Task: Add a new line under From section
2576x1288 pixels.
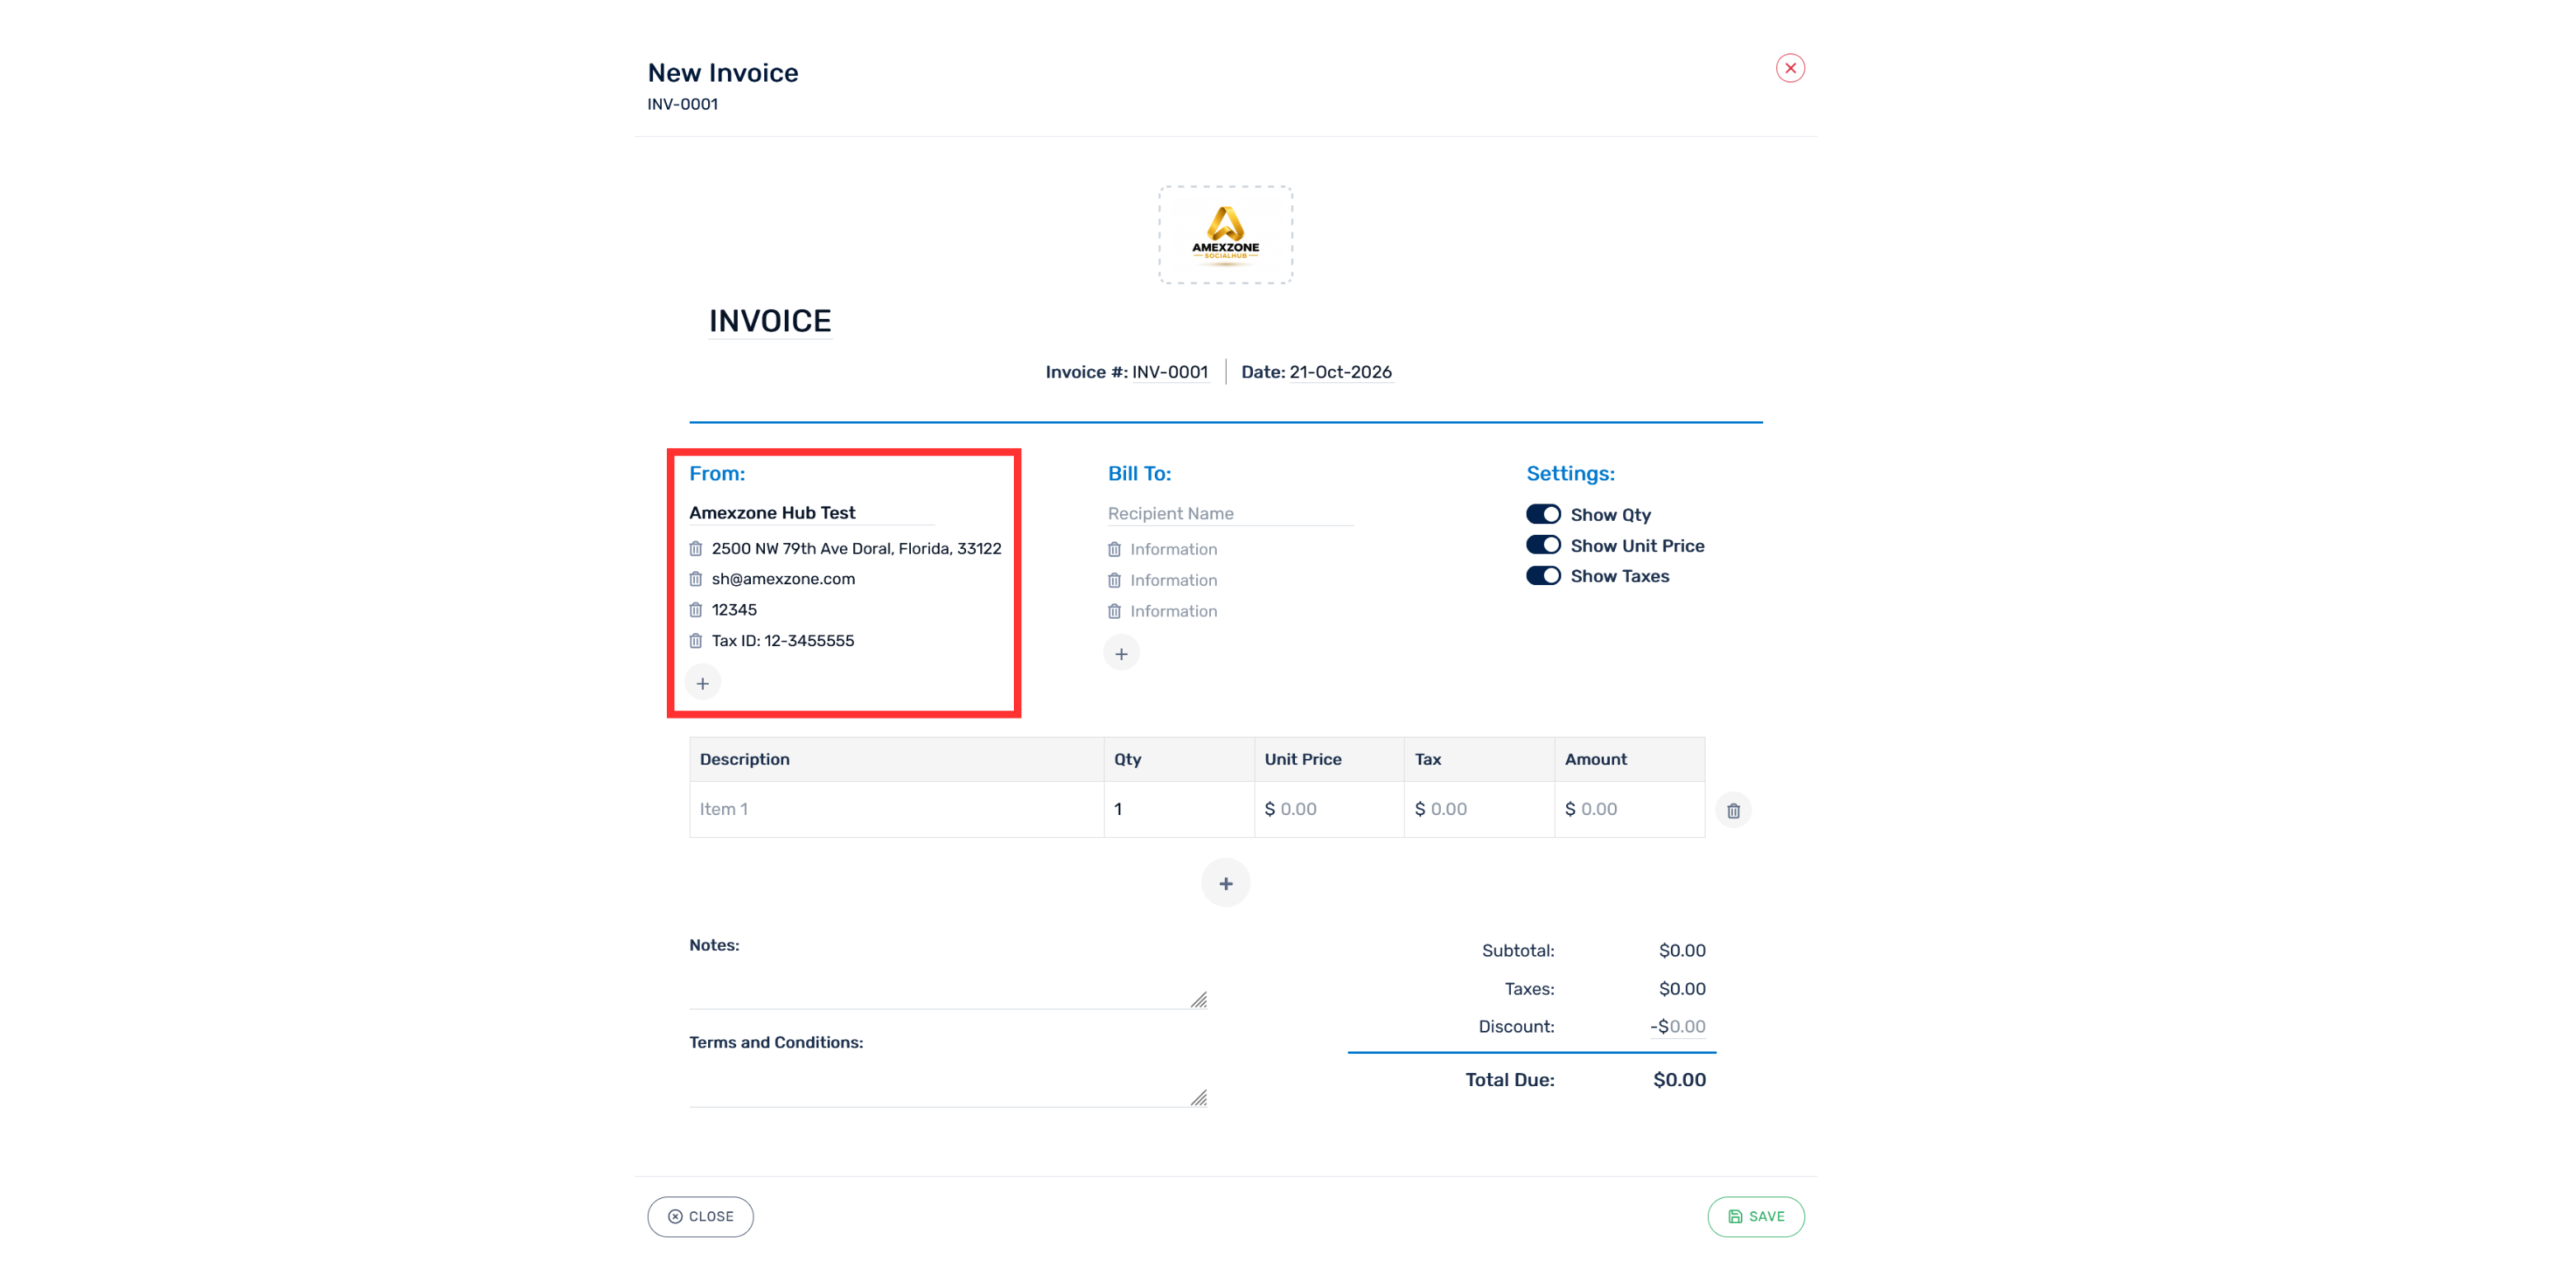Action: (703, 684)
